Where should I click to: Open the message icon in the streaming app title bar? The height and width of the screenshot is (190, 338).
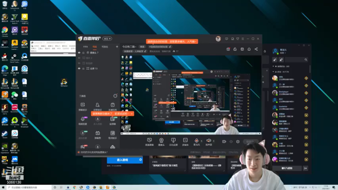click(x=226, y=39)
